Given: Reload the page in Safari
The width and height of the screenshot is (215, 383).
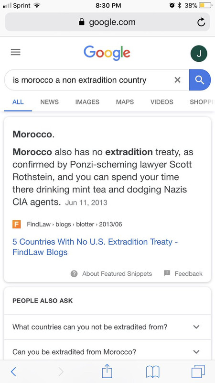Looking at the screenshot, I should pyautogui.click(x=201, y=22).
